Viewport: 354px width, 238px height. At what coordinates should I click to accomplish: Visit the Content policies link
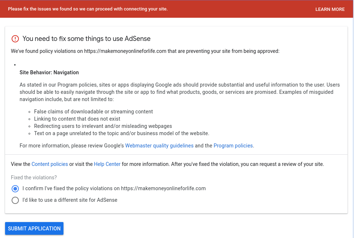(50, 164)
